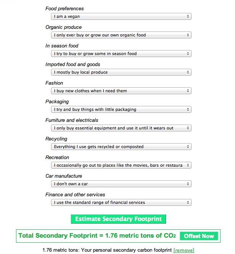Expand the Organic produce dropdown

(121, 35)
